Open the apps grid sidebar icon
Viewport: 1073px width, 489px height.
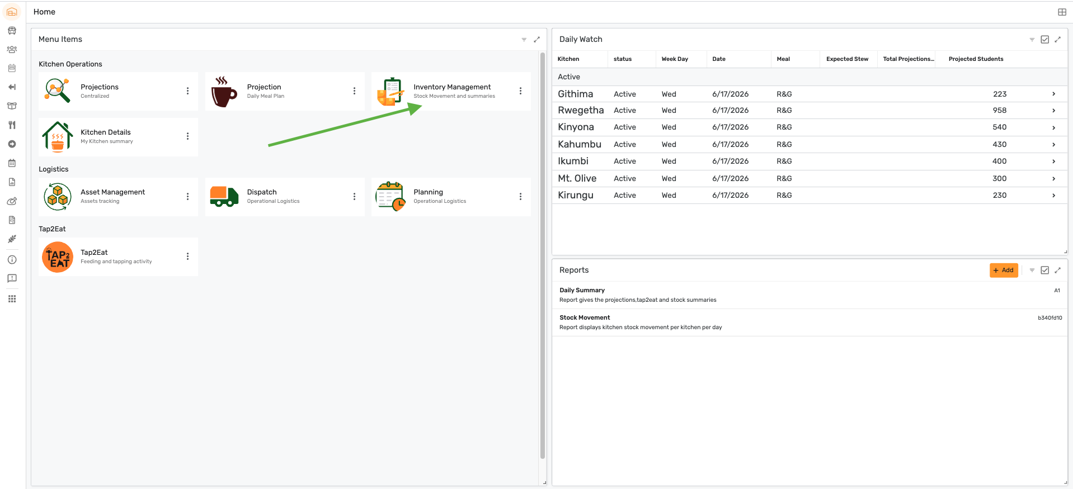12,299
